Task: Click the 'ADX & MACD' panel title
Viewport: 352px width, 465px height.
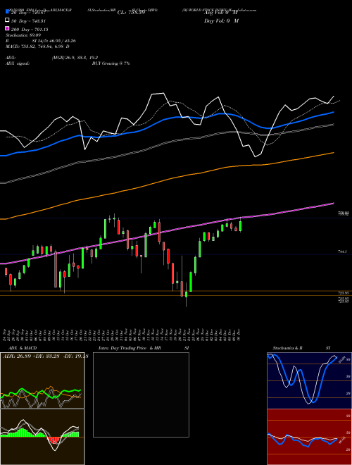Action: (x=23, y=348)
